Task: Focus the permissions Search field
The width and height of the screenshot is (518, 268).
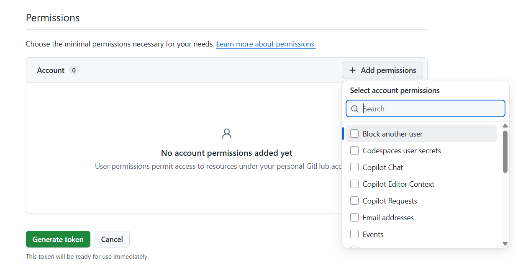Action: pos(431,109)
